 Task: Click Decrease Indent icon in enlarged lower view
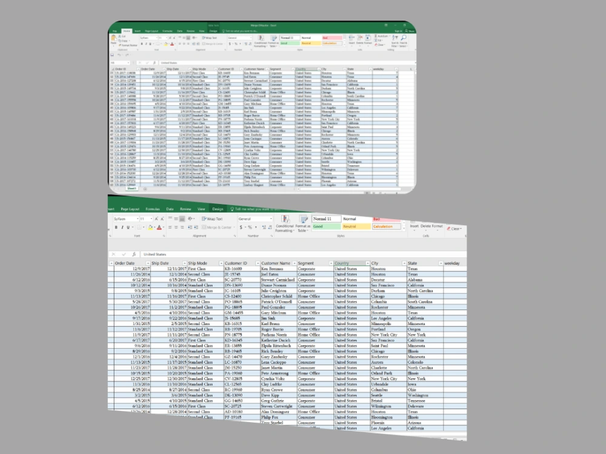(190, 228)
